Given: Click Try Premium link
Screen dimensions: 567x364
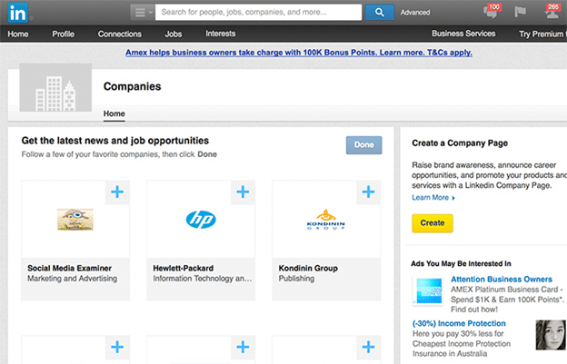Looking at the screenshot, I should pos(542,34).
